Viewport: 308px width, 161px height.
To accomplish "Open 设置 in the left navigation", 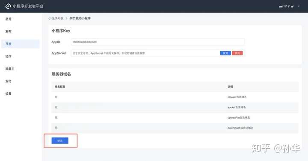I will 9,94.
